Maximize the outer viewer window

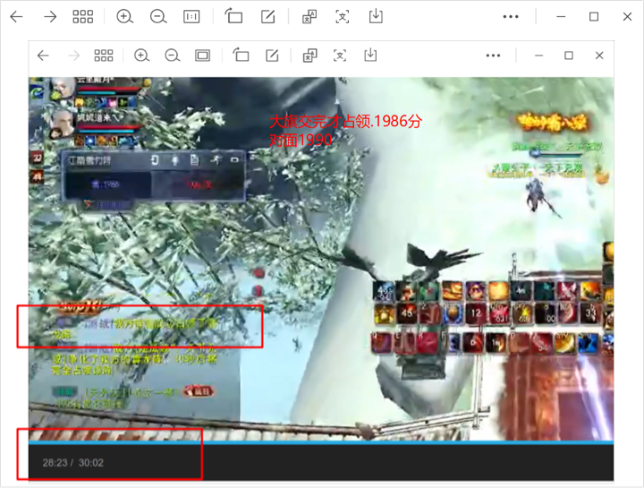pos(594,16)
